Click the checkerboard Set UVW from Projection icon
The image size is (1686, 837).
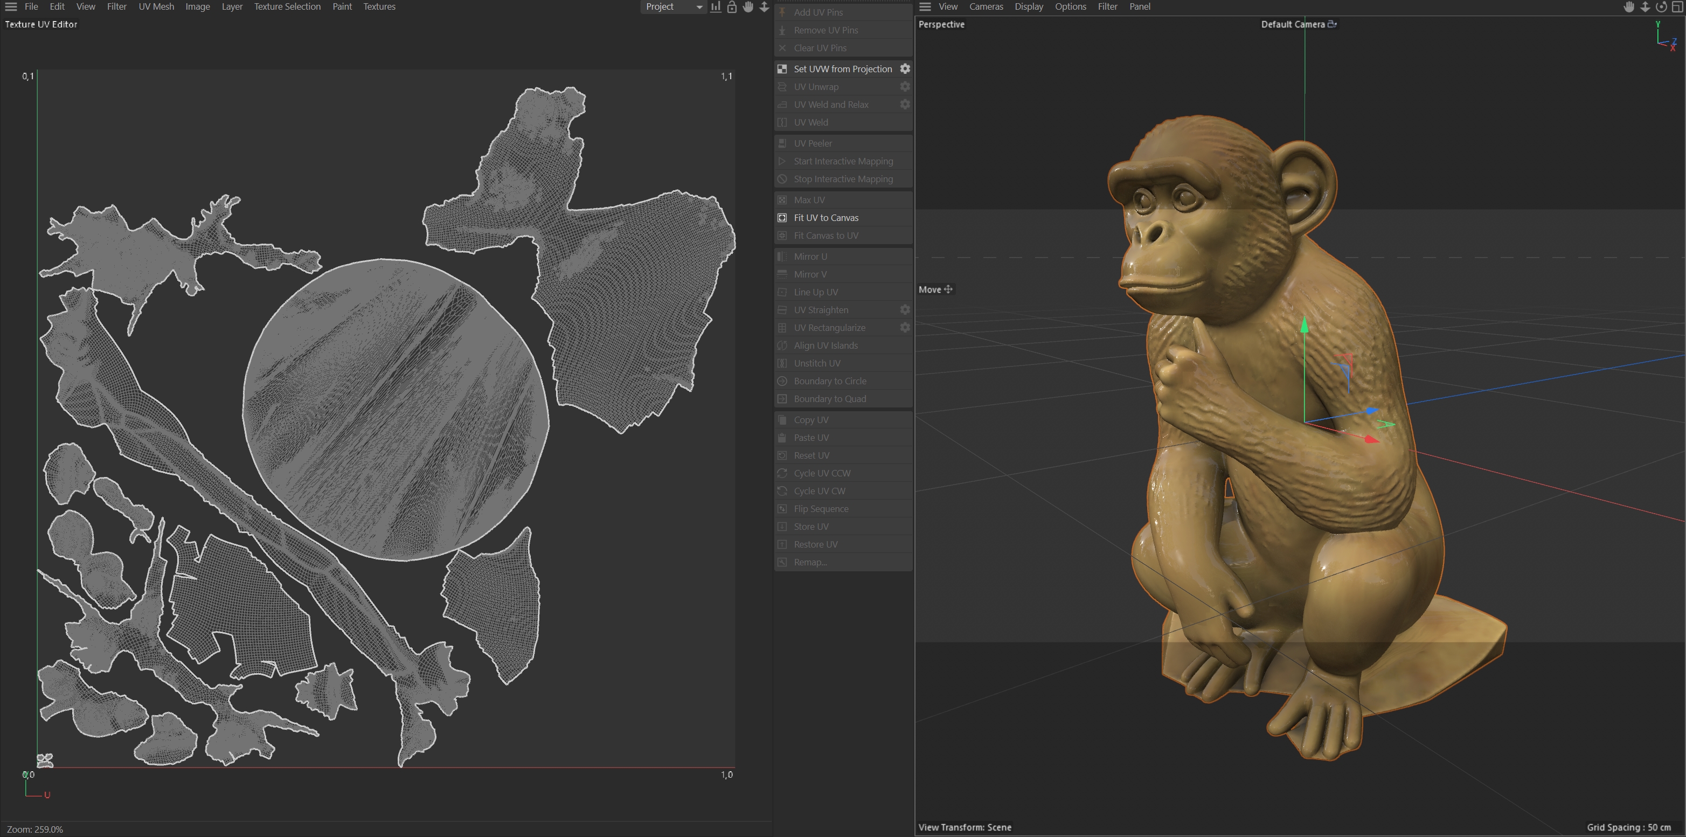782,68
